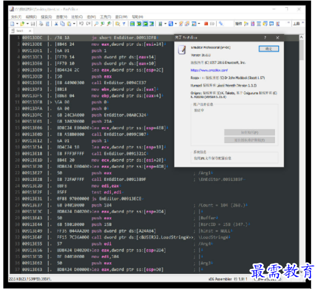The image size is (319, 289).
Task: Click the 插件 toolbar label
Action: pyautogui.click(x=239, y=24)
